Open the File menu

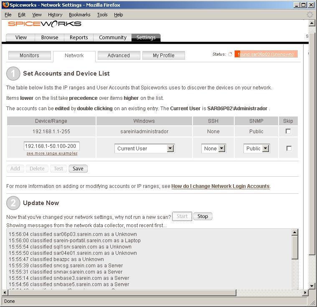pyautogui.click(x=8, y=15)
